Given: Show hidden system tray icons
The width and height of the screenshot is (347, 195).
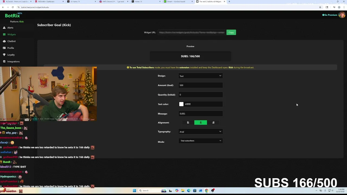Looking at the screenshot, I should [x=316, y=191].
